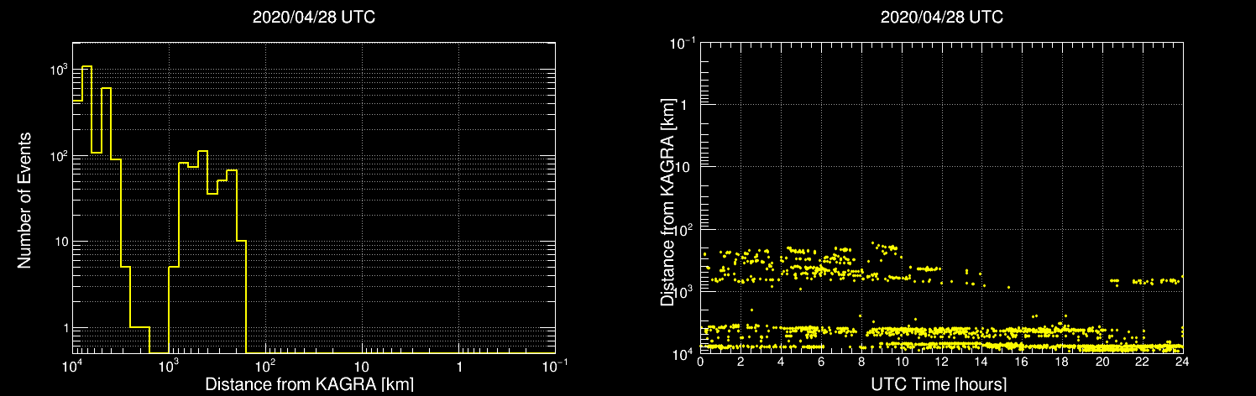
Task: Click the 10 tick on UTC Time axis
Action: pyautogui.click(x=902, y=362)
